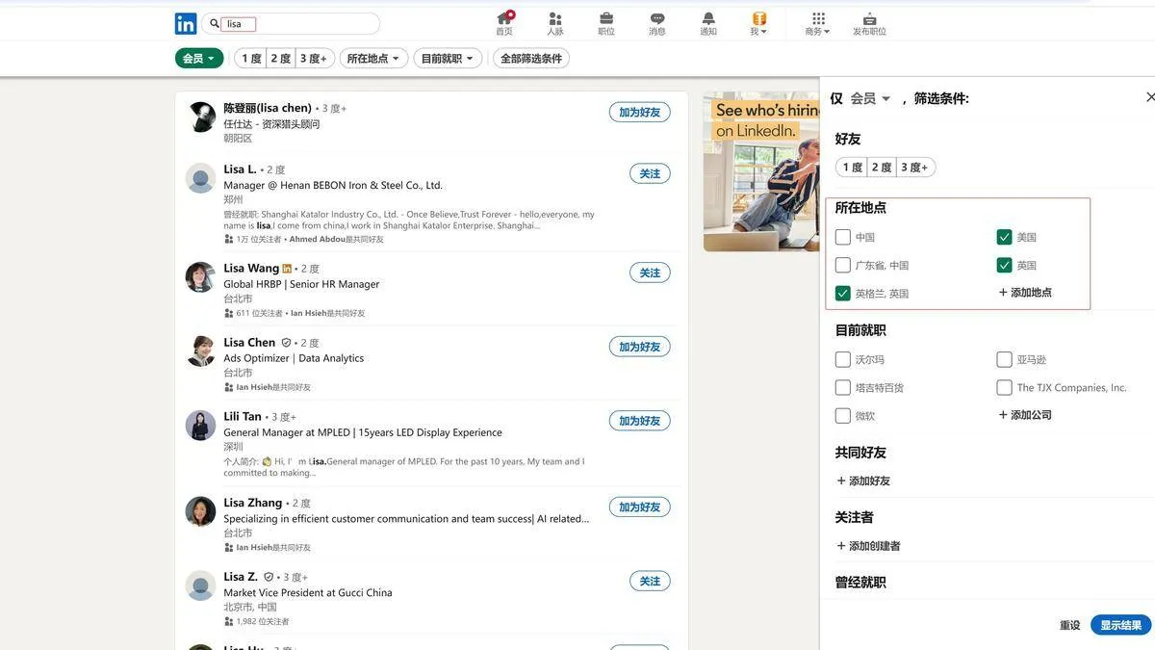Image resolution: width=1155 pixels, height=650 pixels.
Task: Select 1 度 in the panel's 好友 section
Action: (852, 168)
